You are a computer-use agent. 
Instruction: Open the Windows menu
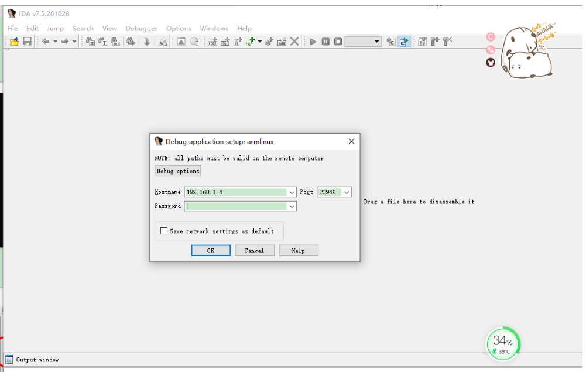pos(214,29)
